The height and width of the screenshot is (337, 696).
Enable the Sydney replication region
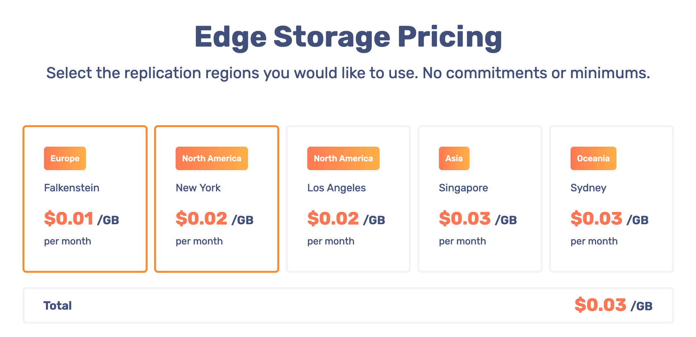click(612, 199)
